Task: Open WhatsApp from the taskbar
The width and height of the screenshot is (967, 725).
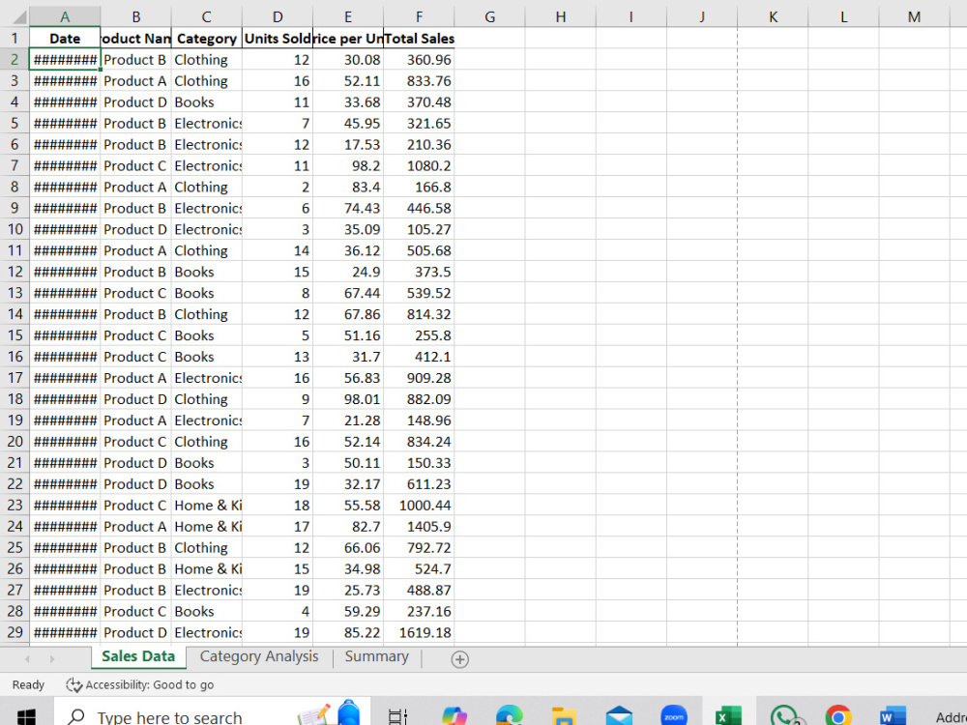Action: [784, 717]
